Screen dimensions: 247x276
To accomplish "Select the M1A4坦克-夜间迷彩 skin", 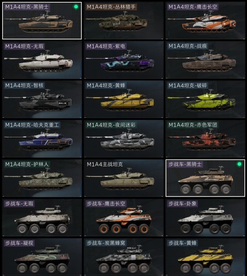I will [123, 139].
